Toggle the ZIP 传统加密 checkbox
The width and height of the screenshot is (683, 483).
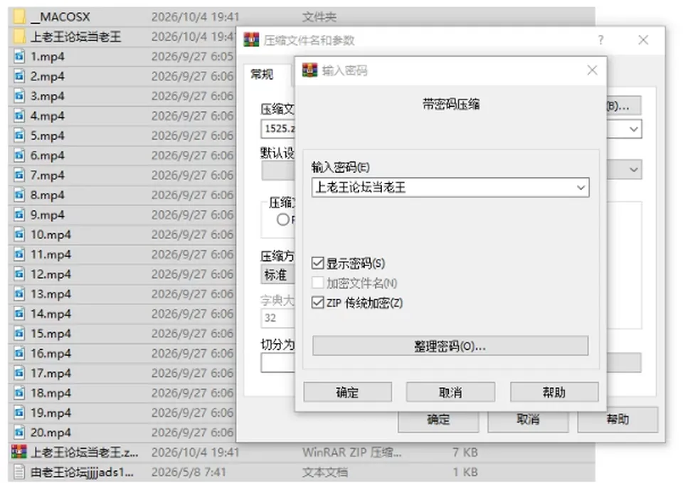318,302
